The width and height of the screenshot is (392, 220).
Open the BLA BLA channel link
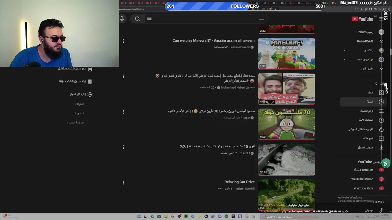245,153
